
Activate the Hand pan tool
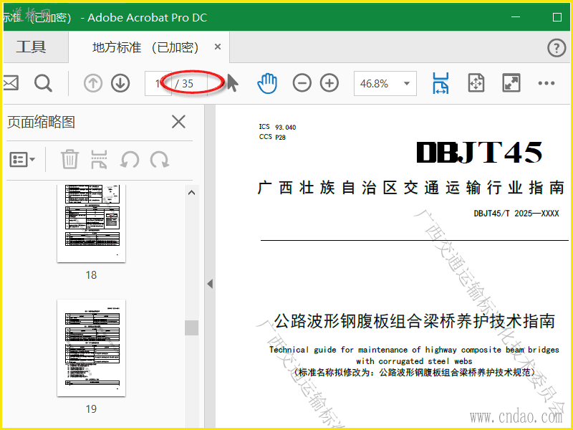pos(267,83)
